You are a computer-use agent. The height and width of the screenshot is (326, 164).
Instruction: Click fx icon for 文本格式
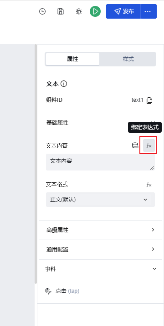tap(149, 185)
